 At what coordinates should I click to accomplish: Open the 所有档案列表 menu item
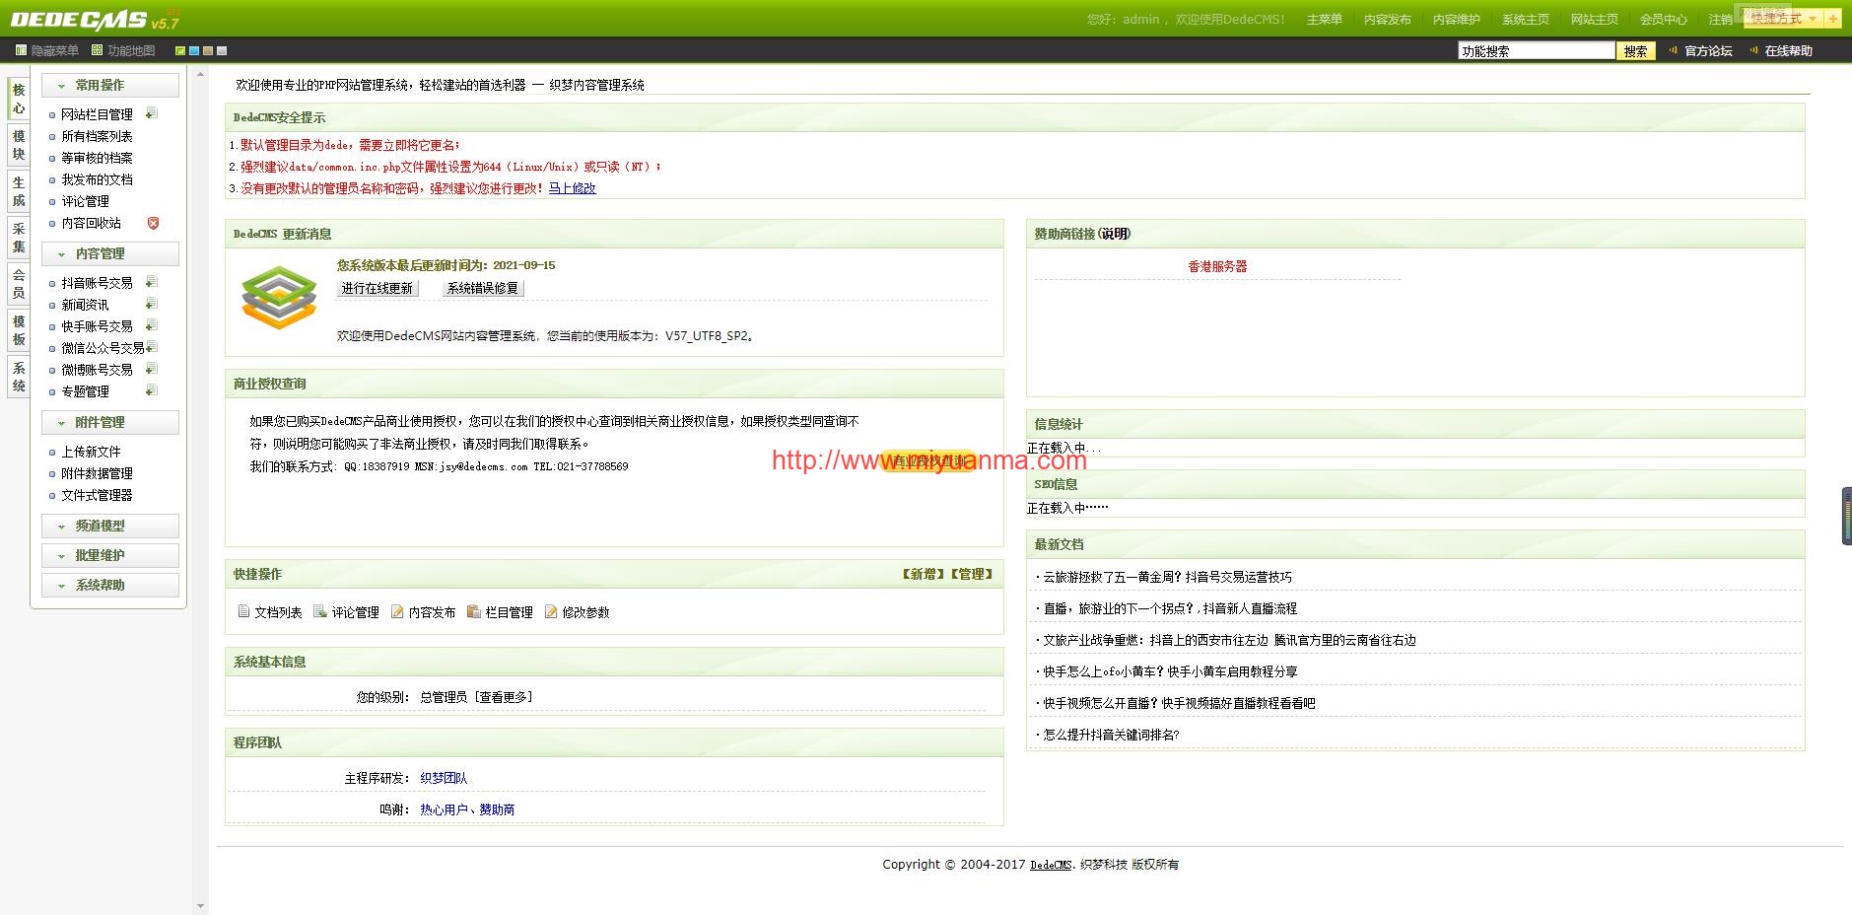[97, 136]
